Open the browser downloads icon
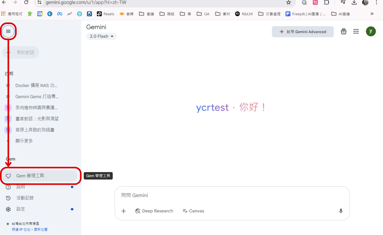The height and width of the screenshot is (235, 383). click(354, 2)
